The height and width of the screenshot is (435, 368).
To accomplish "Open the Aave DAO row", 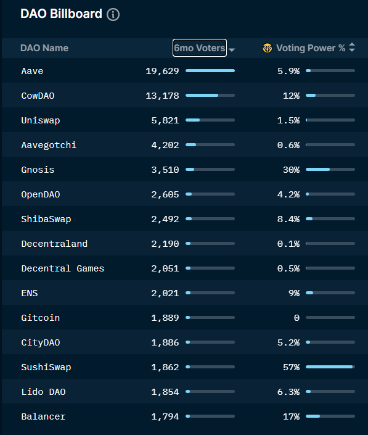I will pyautogui.click(x=185, y=71).
